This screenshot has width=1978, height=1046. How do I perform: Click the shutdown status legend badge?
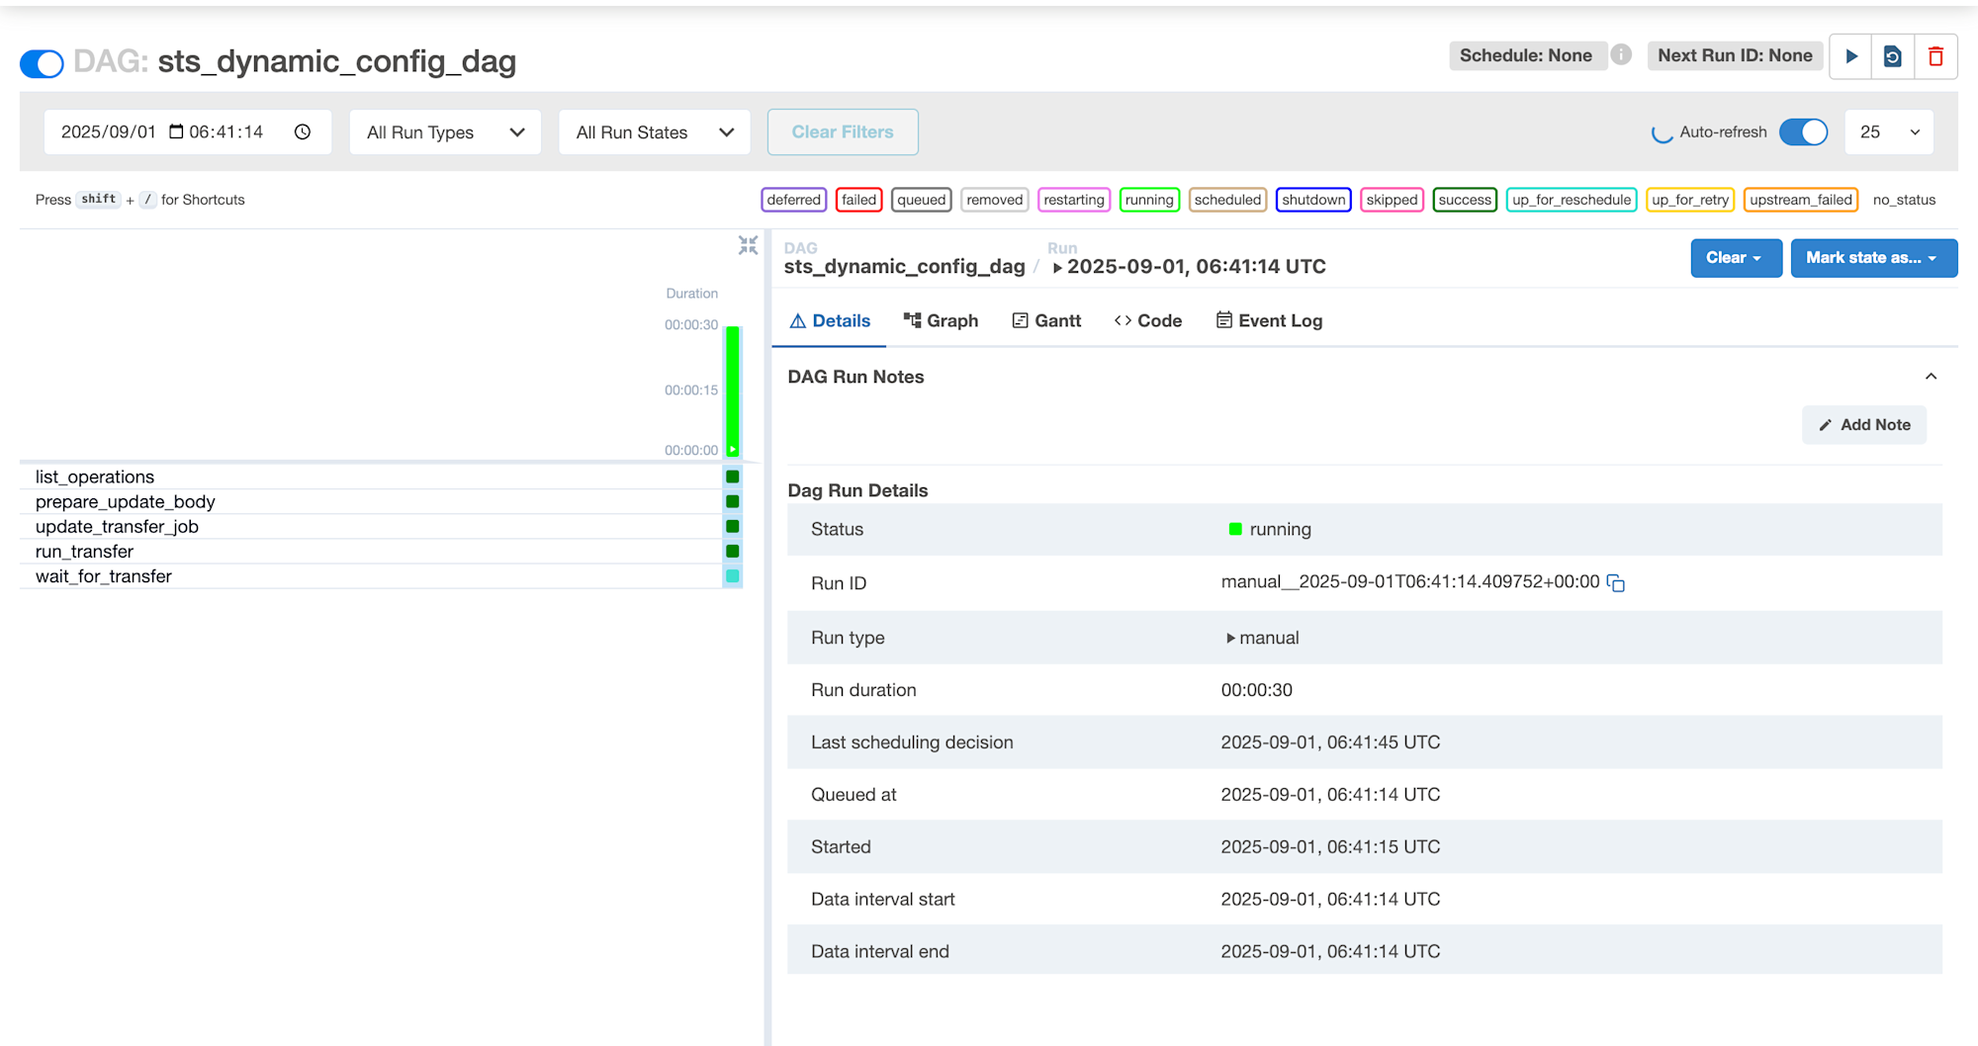pyautogui.click(x=1313, y=200)
